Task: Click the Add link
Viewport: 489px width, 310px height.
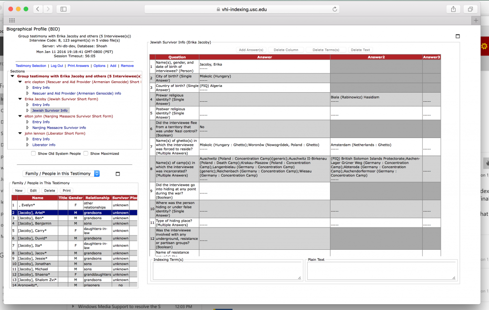Action: 113,66
